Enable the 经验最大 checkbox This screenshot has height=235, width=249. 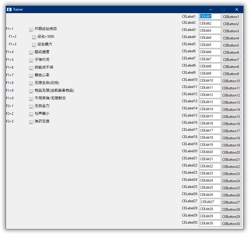pos(34,45)
